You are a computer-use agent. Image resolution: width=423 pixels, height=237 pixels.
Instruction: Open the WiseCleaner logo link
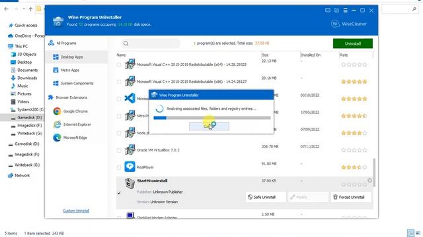349,24
